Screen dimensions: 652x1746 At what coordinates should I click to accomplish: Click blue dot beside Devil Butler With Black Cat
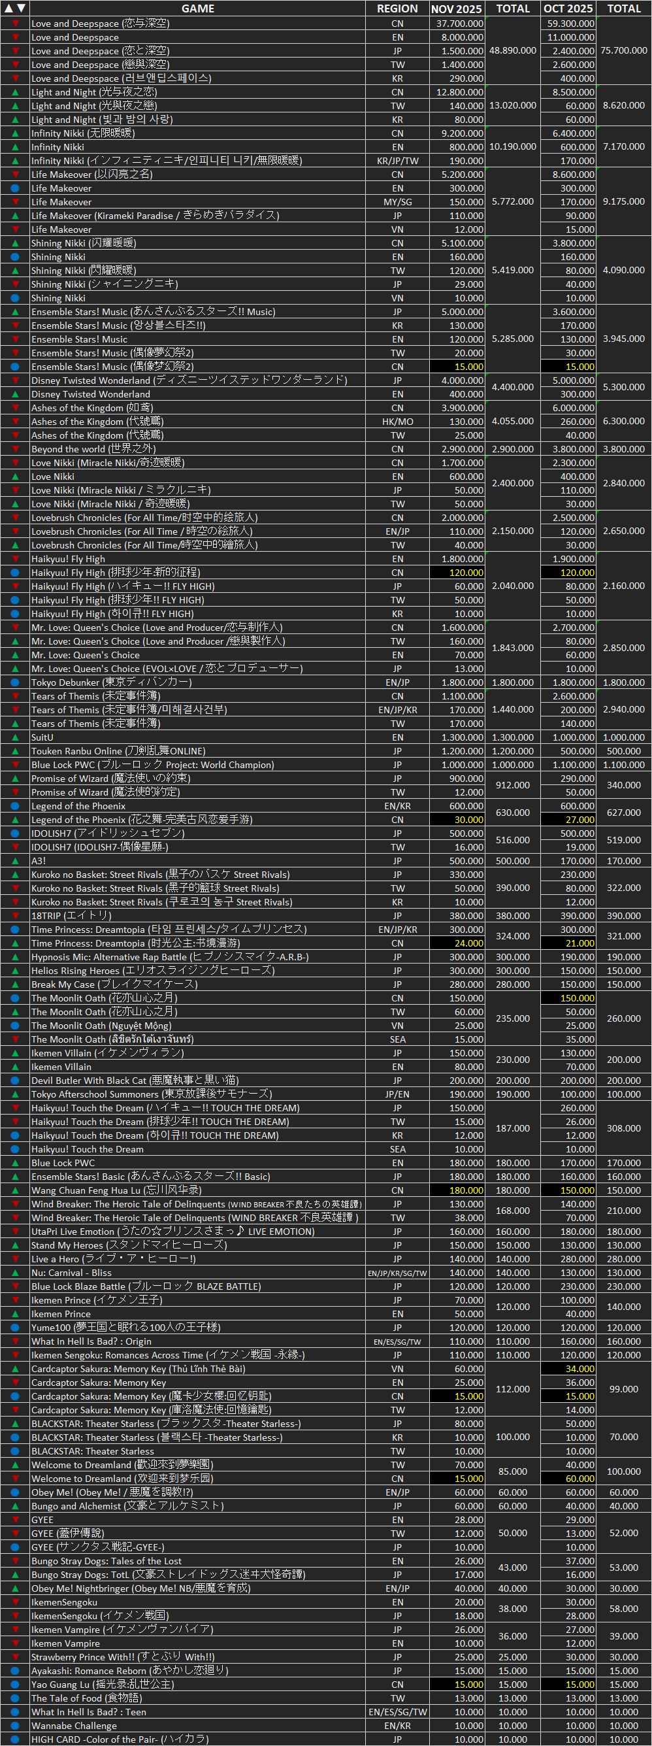(15, 1081)
